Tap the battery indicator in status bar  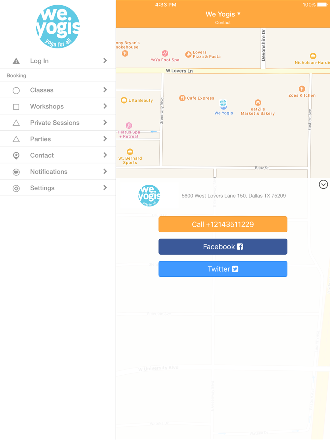[322, 5]
